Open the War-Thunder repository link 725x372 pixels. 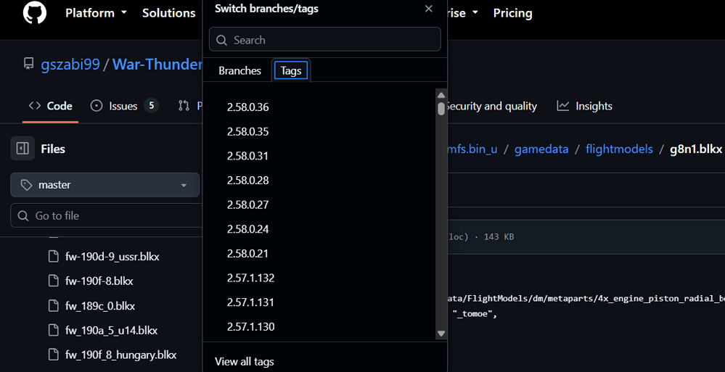coord(157,65)
